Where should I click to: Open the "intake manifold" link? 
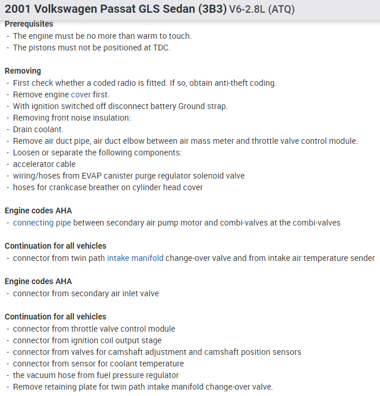(x=135, y=258)
